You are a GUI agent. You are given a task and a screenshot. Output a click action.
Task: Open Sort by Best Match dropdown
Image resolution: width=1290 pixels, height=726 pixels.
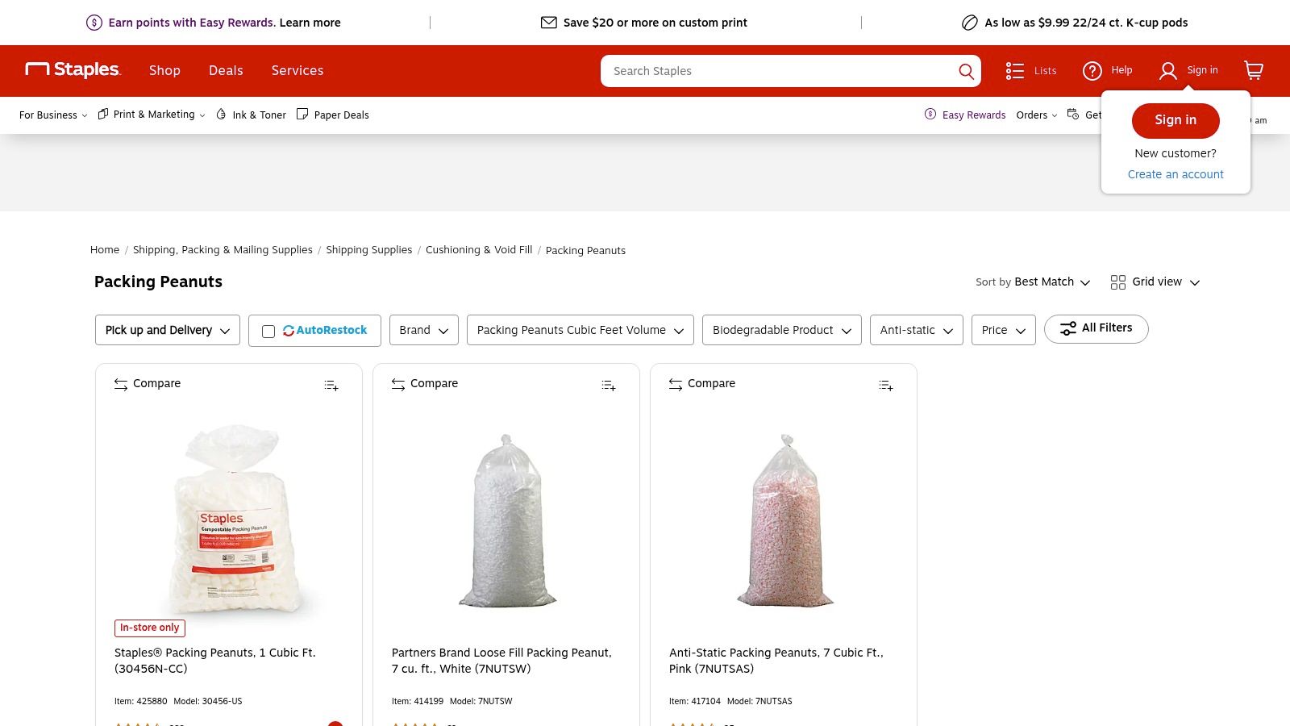coord(1033,282)
